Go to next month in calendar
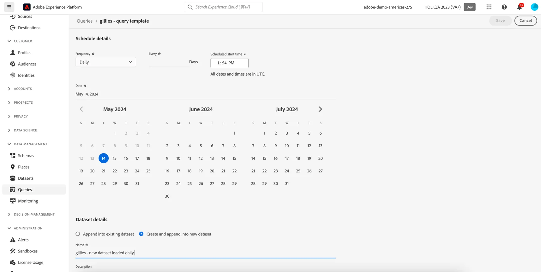541x272 pixels. coord(320,109)
